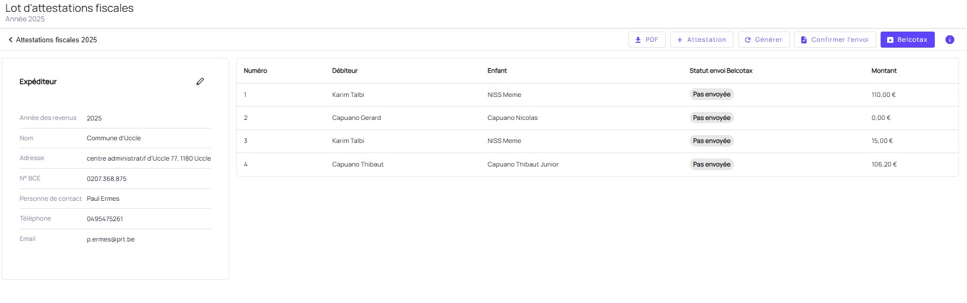967x303 pixels.
Task: Click the Montant column header
Action: 884,71
